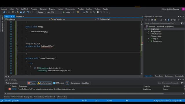
Task: Open the Depurar menu
Action: [x=52, y=9]
